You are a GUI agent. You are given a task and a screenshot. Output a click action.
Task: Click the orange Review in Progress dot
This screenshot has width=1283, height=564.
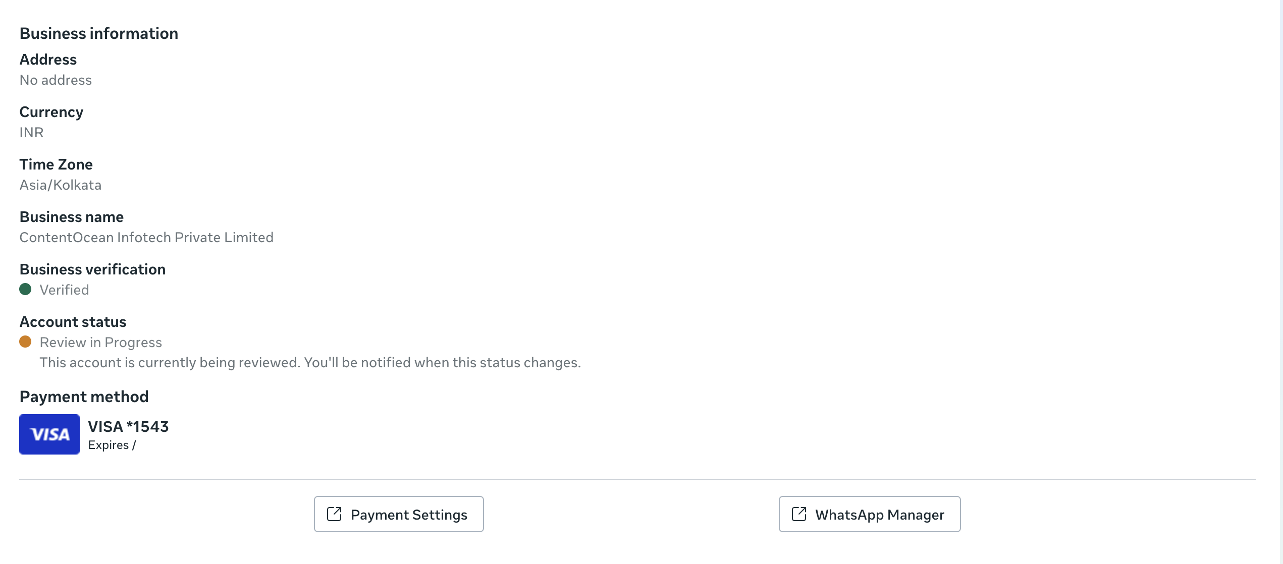(x=25, y=342)
